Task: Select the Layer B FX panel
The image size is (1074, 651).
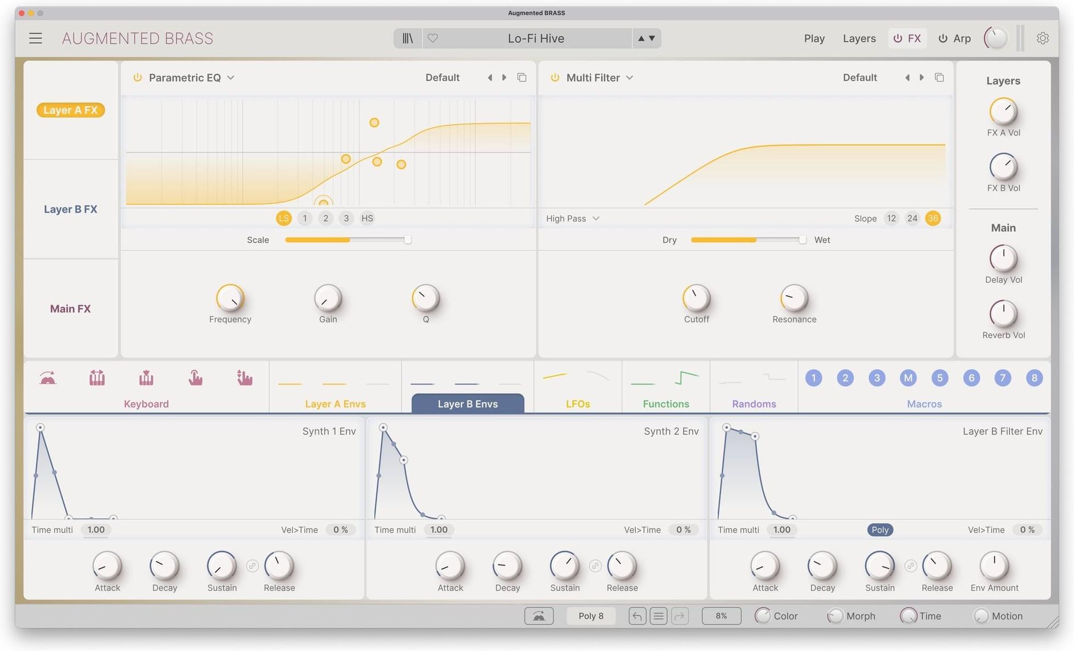Action: click(70, 209)
